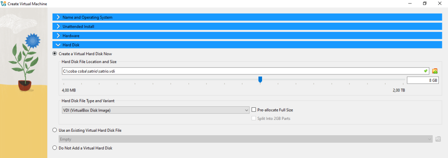Open the Hardware section header

pyautogui.click(x=247, y=36)
